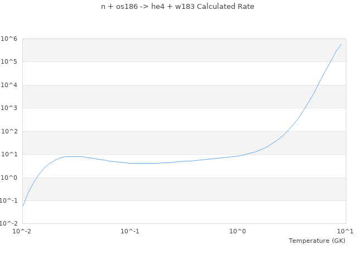Image resolution: width=357 pixels, height=268 pixels.
Task: Select the 10^3 y-axis tick label
Action: [9, 108]
